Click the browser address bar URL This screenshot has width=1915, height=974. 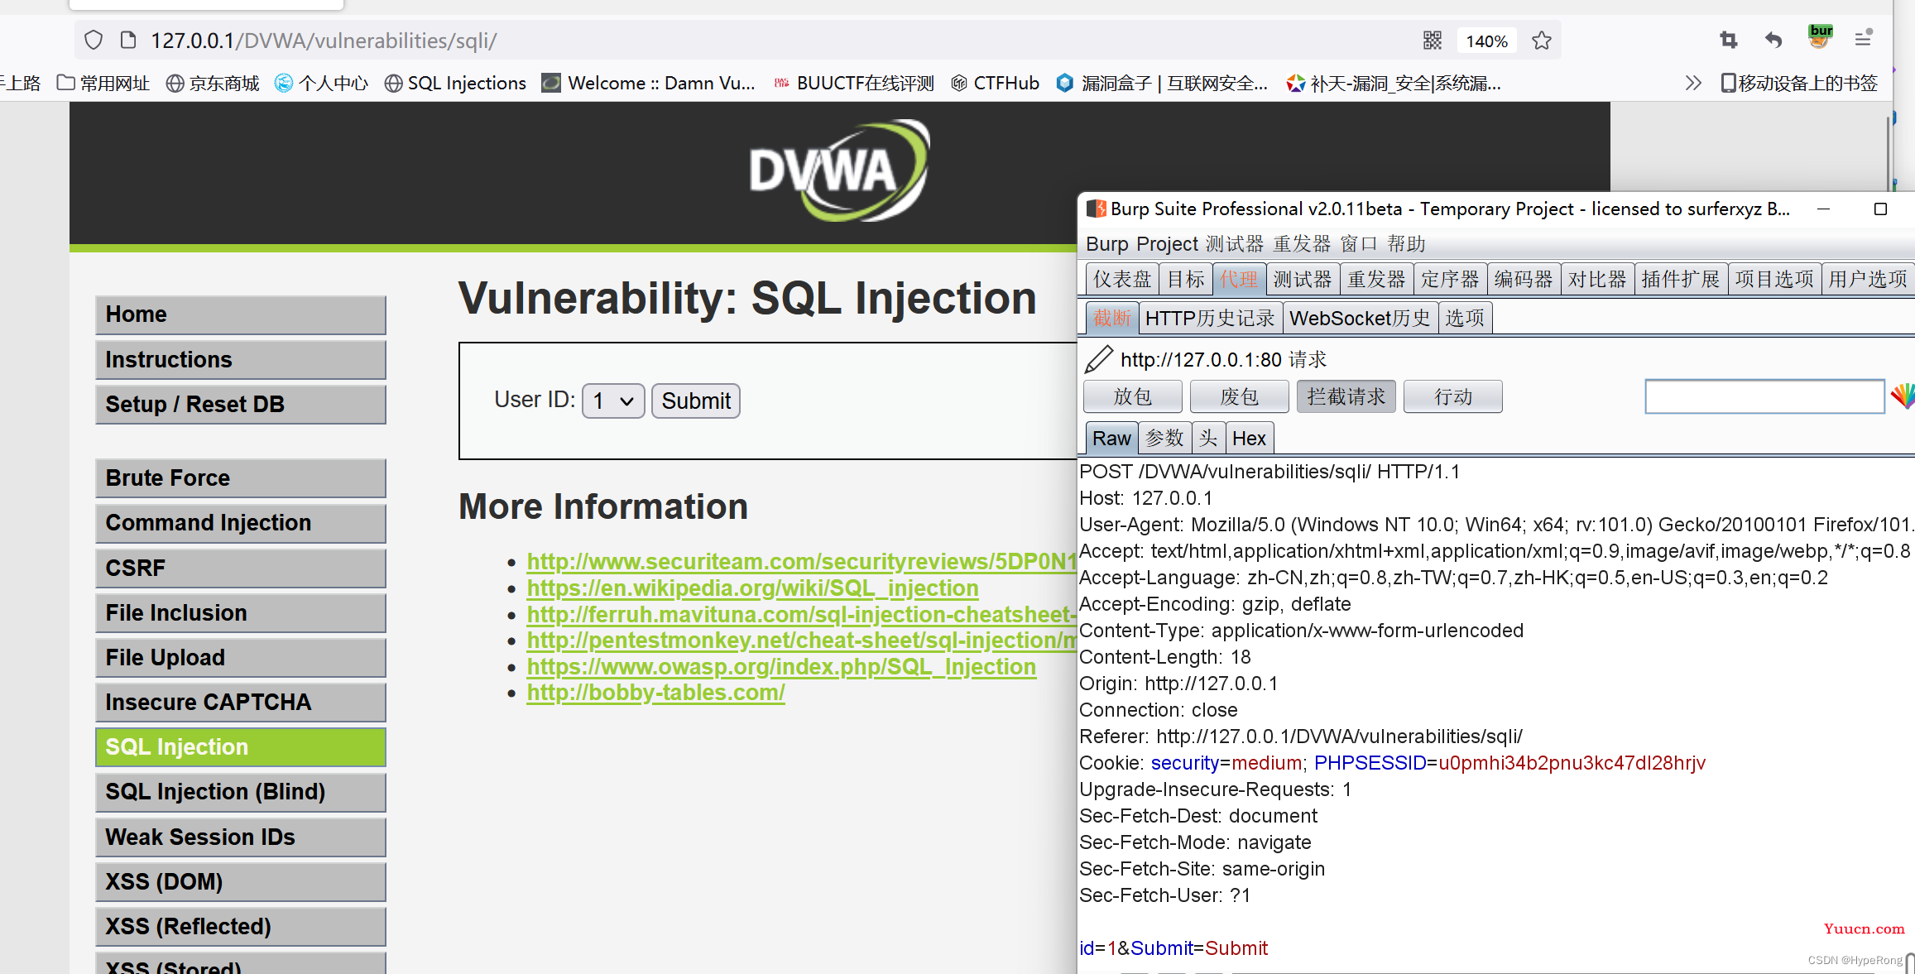point(324,41)
